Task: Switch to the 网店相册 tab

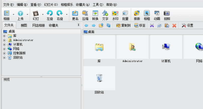Action: 38,26
